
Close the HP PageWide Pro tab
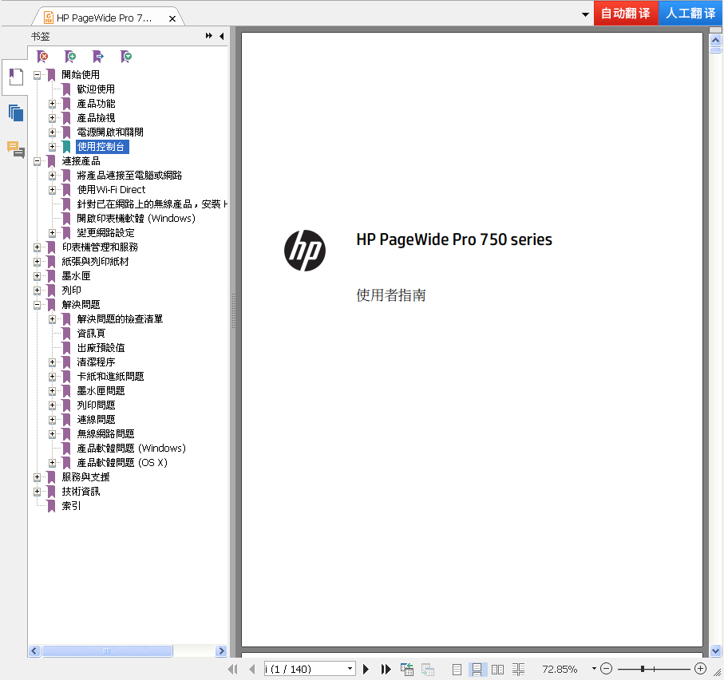pos(172,18)
